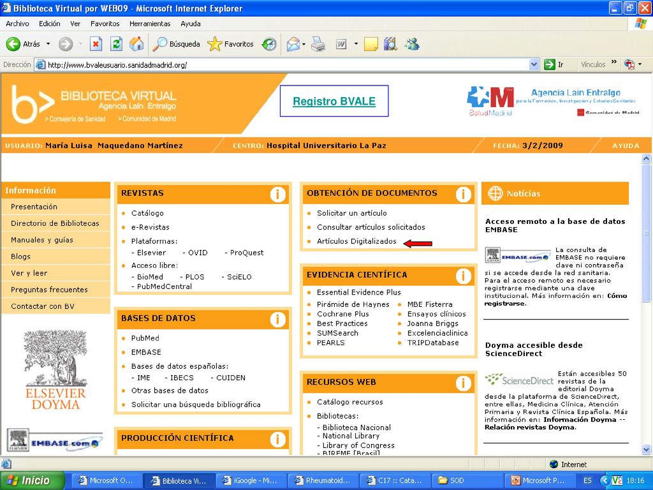Open info icon of BASES DE DATOS
Viewport: 653px width, 490px height.
278,319
